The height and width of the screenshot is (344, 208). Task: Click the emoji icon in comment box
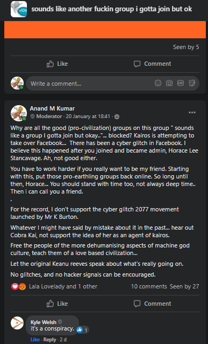coord(158,83)
